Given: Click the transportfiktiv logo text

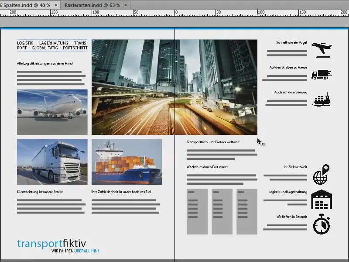Looking at the screenshot, I should coord(51,243).
